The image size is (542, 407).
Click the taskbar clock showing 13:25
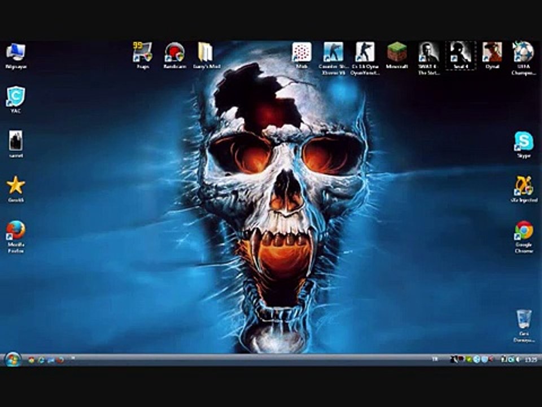[531, 360]
